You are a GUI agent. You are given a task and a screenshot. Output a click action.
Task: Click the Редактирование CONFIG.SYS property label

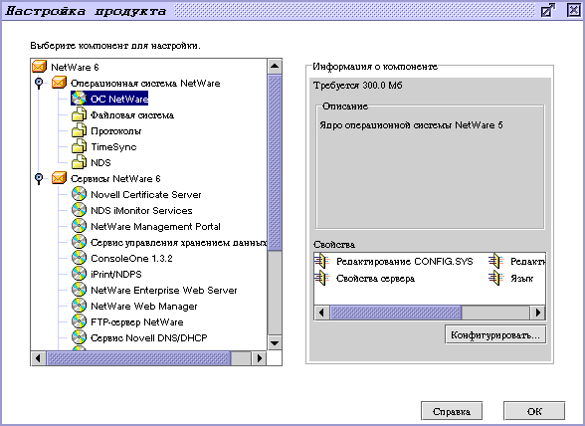404,262
